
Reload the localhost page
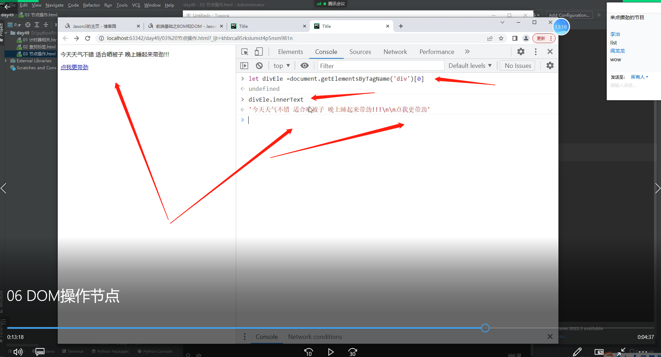click(x=88, y=38)
